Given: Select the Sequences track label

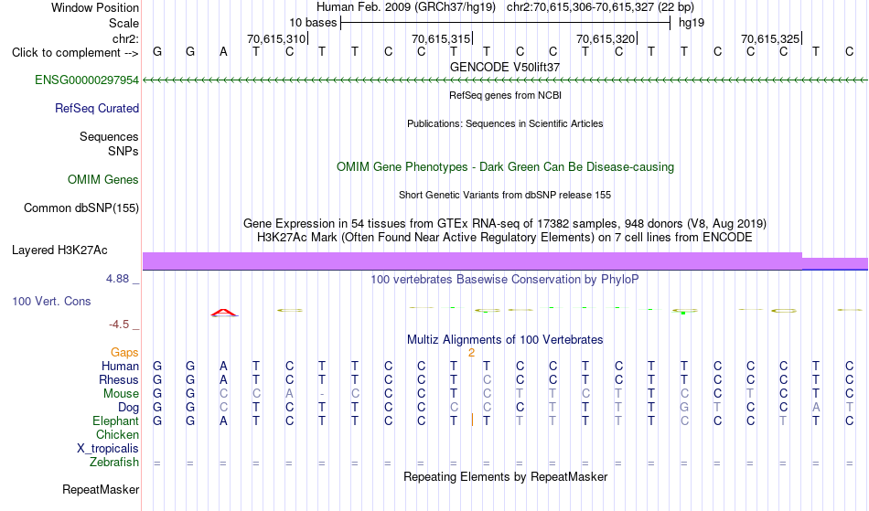Looking at the screenshot, I should click(x=109, y=137).
